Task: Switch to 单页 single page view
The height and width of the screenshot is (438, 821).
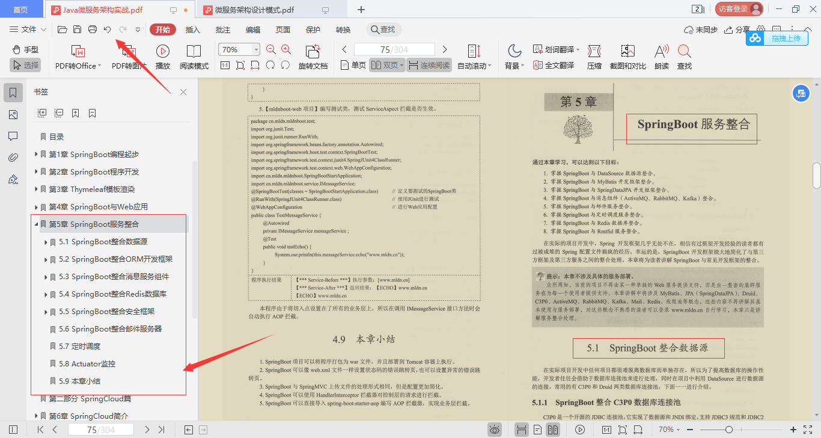Action: pyautogui.click(x=353, y=65)
